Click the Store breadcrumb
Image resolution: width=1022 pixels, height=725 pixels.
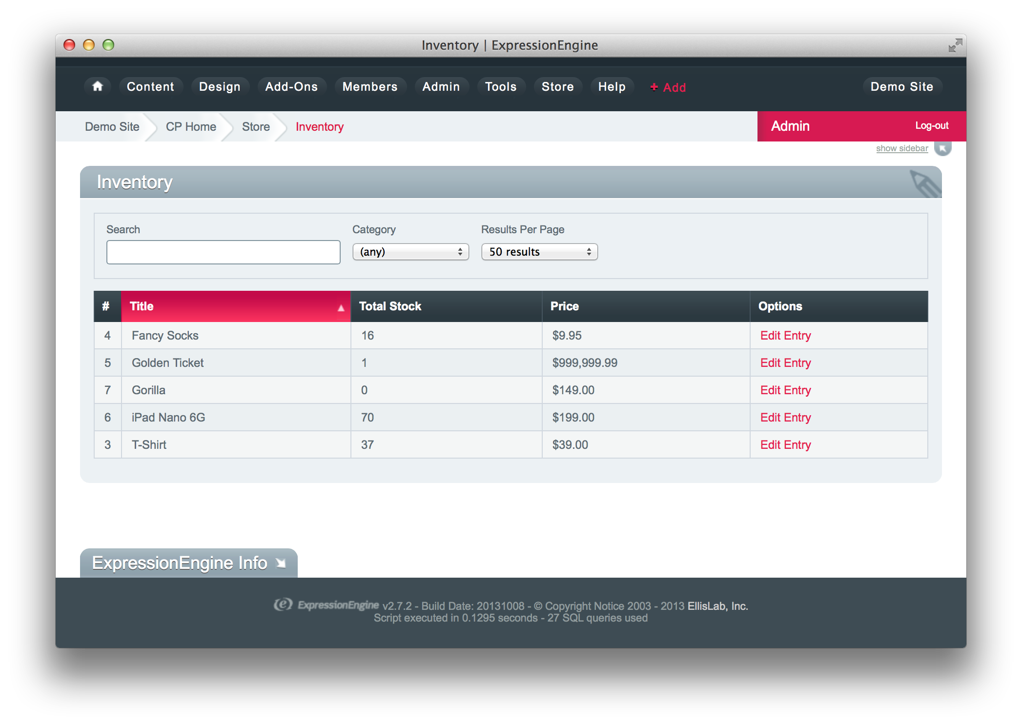coord(256,127)
